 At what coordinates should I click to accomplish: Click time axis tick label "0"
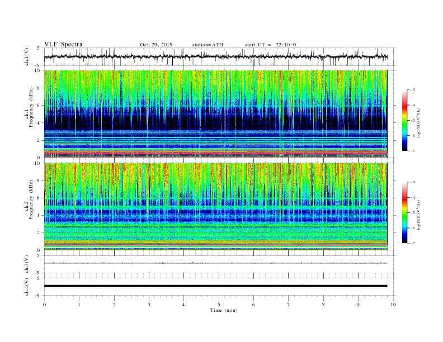(44, 305)
